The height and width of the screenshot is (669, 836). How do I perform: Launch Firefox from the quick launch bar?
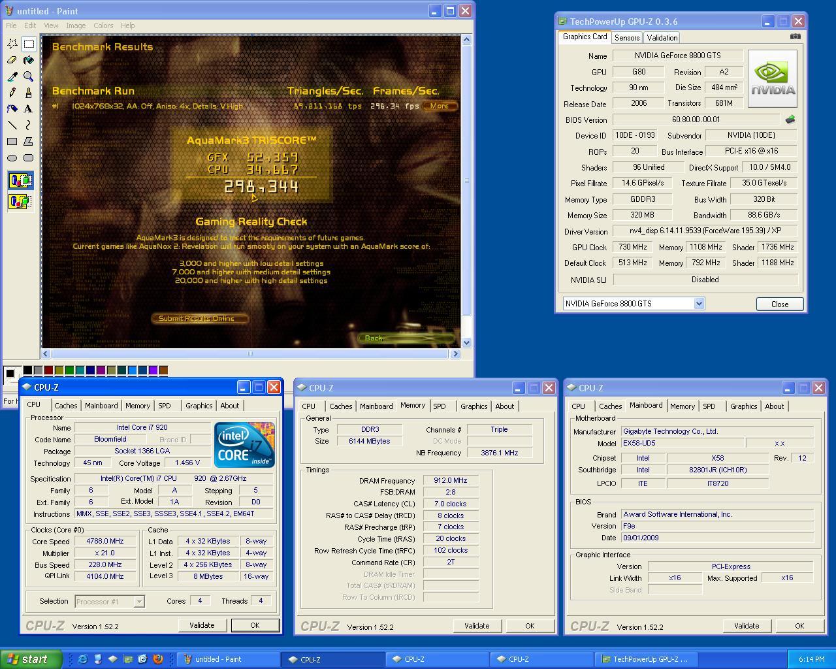(157, 659)
